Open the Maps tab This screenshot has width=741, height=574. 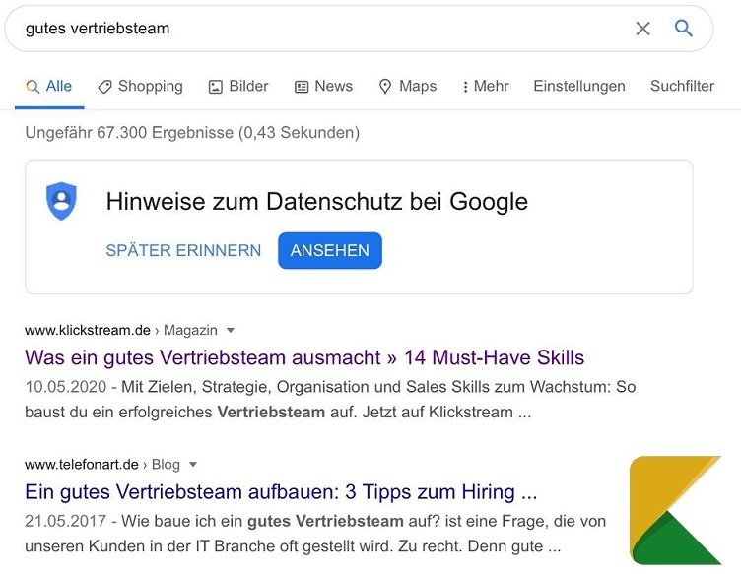click(x=408, y=86)
